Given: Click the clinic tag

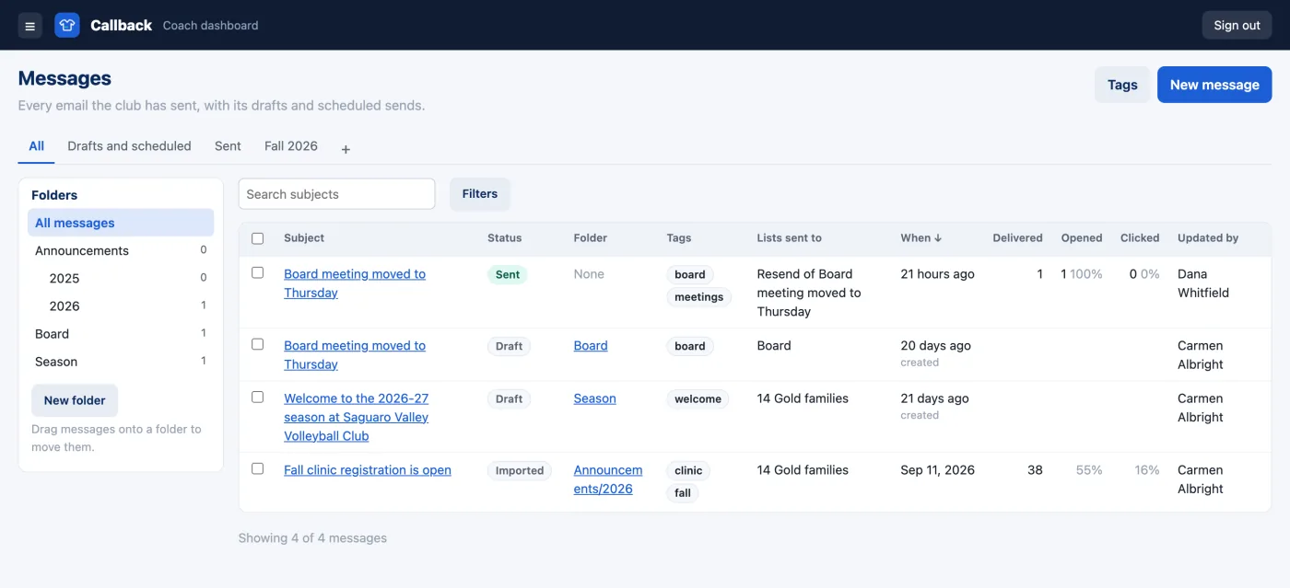Looking at the screenshot, I should [x=688, y=470].
